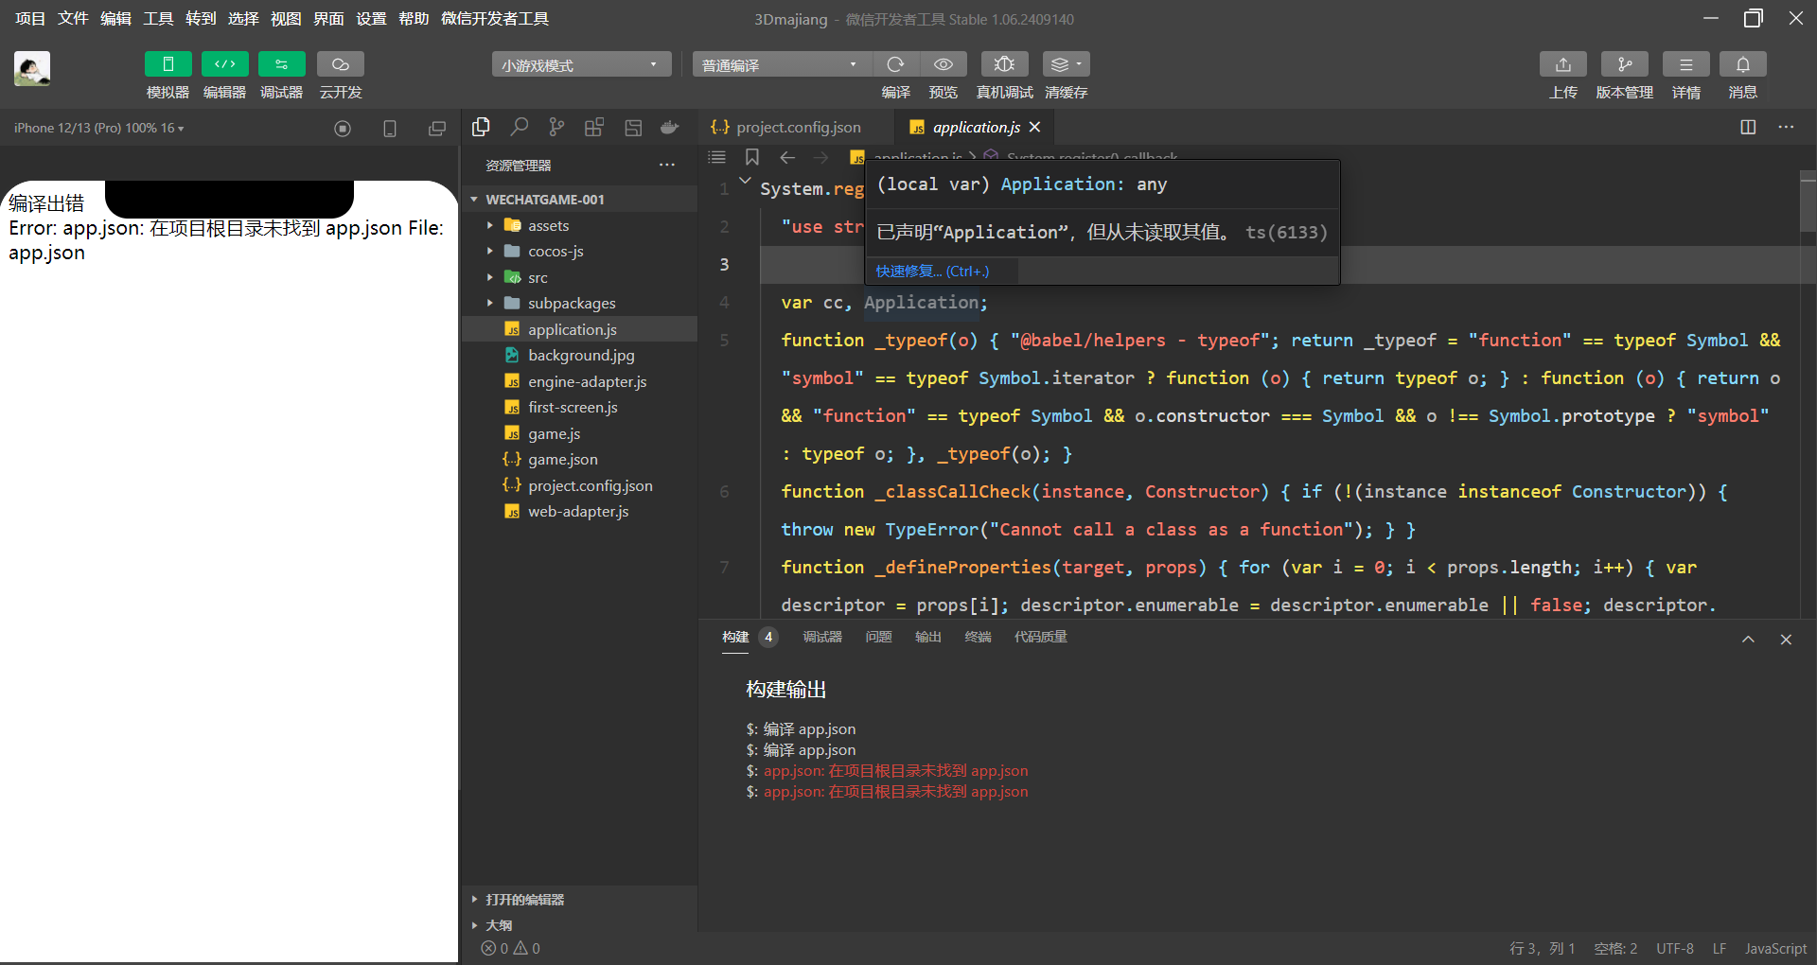
Task: Open game.json in the file tree
Action: tap(579, 459)
